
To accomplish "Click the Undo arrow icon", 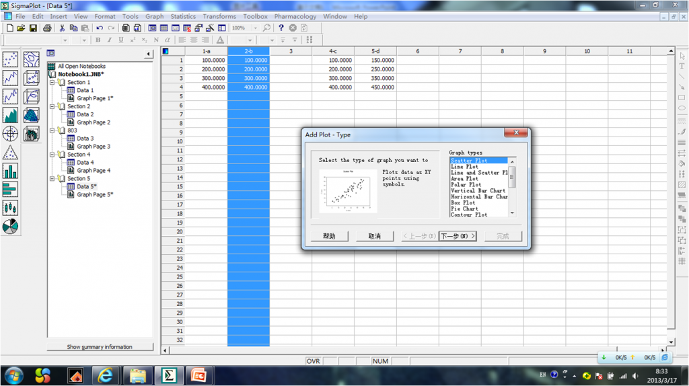I will tap(100, 28).
